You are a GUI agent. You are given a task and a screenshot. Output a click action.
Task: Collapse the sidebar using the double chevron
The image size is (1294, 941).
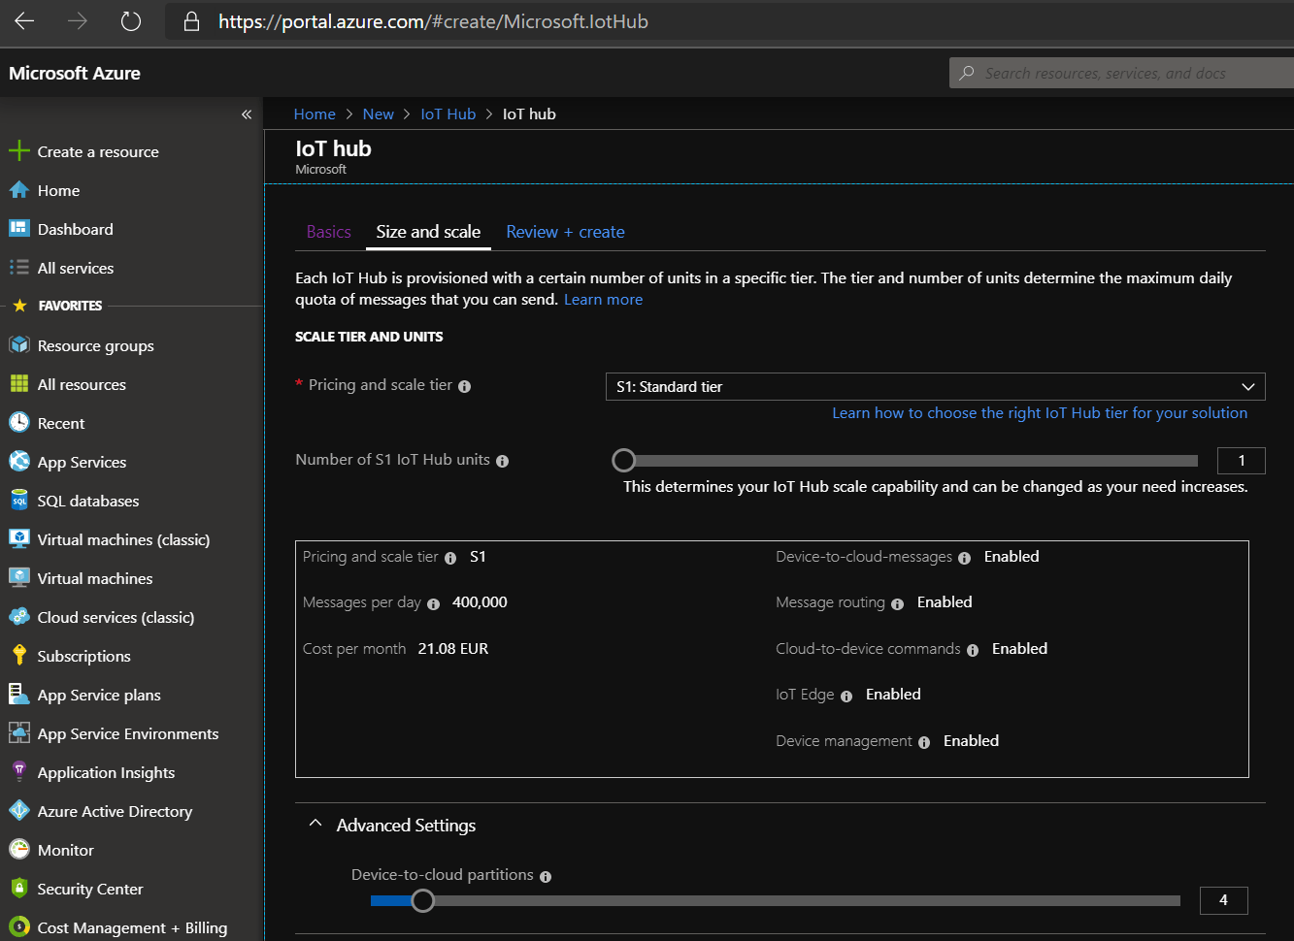pyautogui.click(x=246, y=114)
